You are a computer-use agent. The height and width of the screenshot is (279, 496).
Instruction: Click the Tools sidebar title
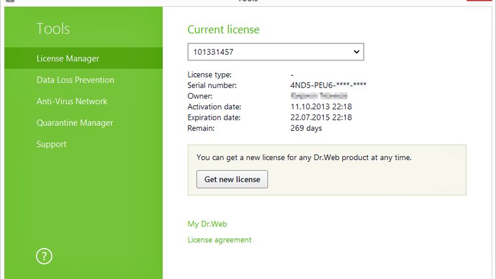coord(53,29)
